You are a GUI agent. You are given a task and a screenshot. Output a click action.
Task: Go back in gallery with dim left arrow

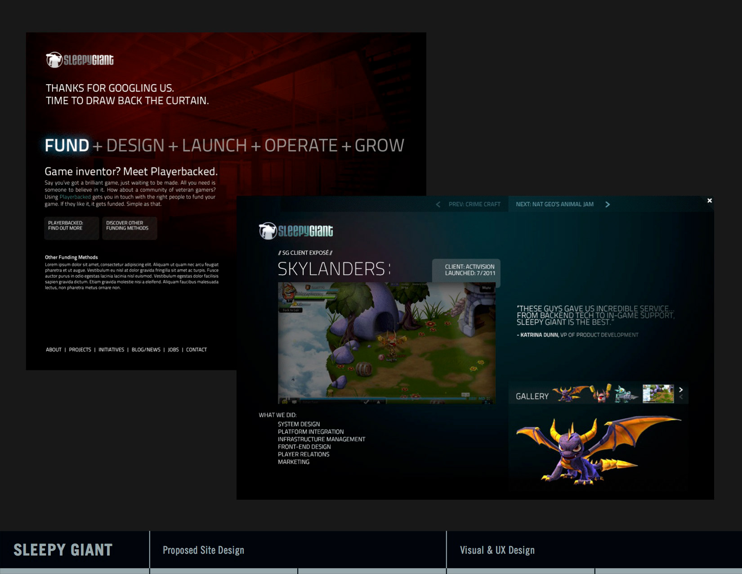coord(681,397)
